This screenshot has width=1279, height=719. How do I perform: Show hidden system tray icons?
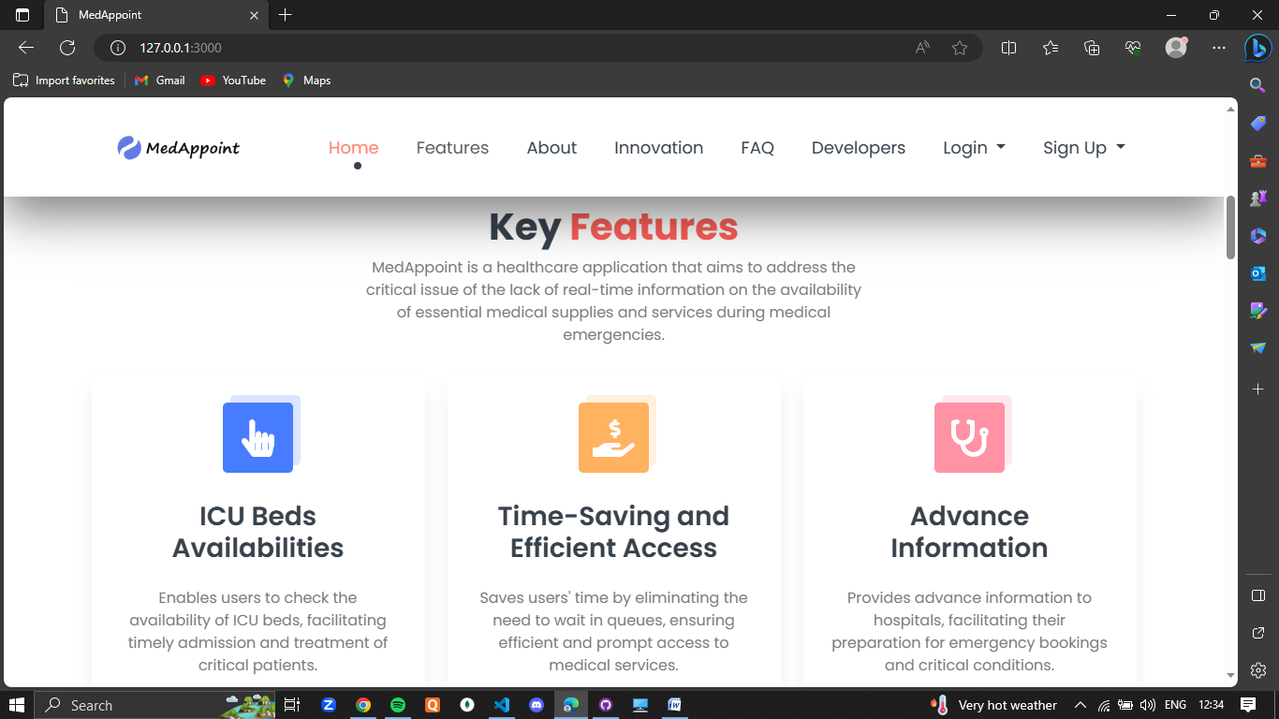tap(1080, 704)
